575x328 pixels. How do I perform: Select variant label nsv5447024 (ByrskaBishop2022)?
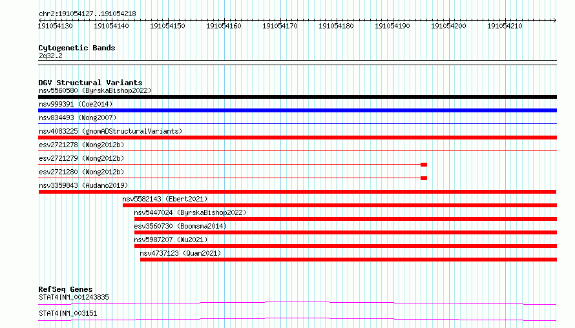tap(190, 212)
